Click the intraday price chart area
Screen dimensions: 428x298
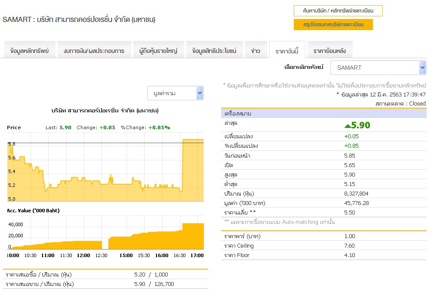click(x=105, y=167)
